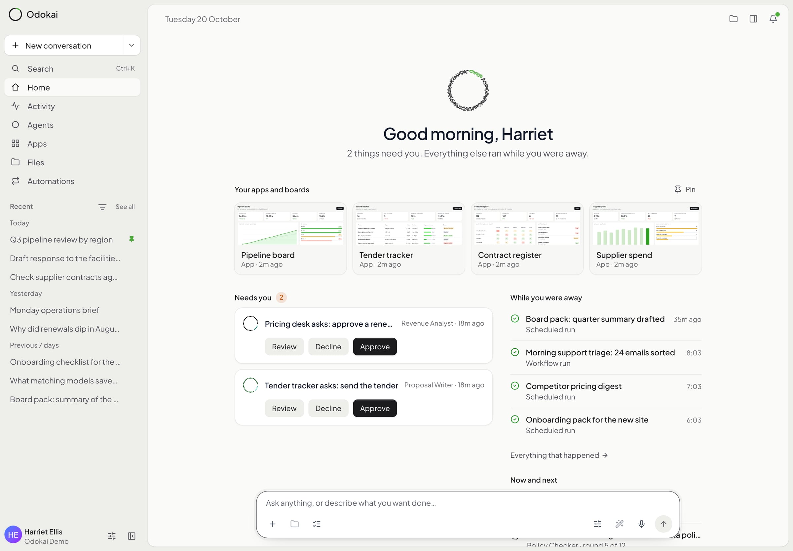Open Files in the sidebar

(72, 162)
